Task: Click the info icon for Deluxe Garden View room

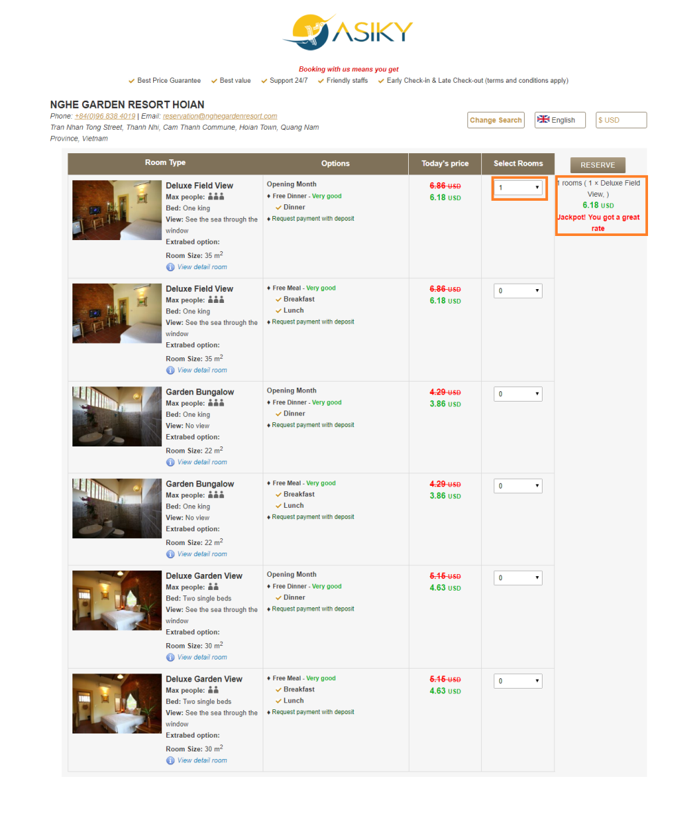Action: point(170,657)
